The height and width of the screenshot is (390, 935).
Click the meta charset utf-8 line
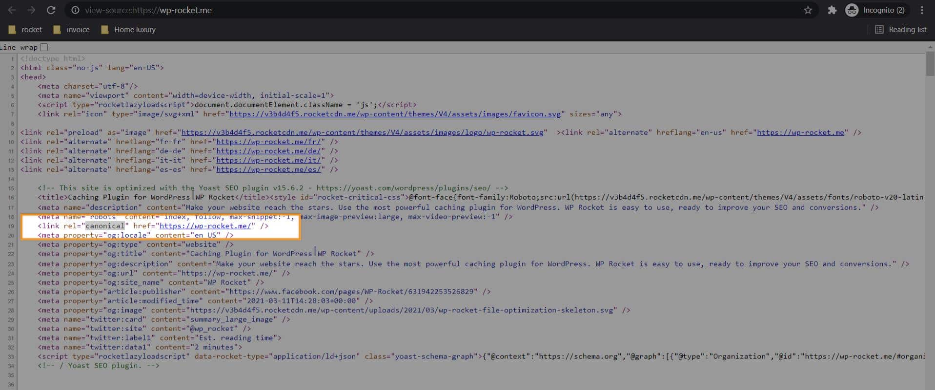(88, 86)
